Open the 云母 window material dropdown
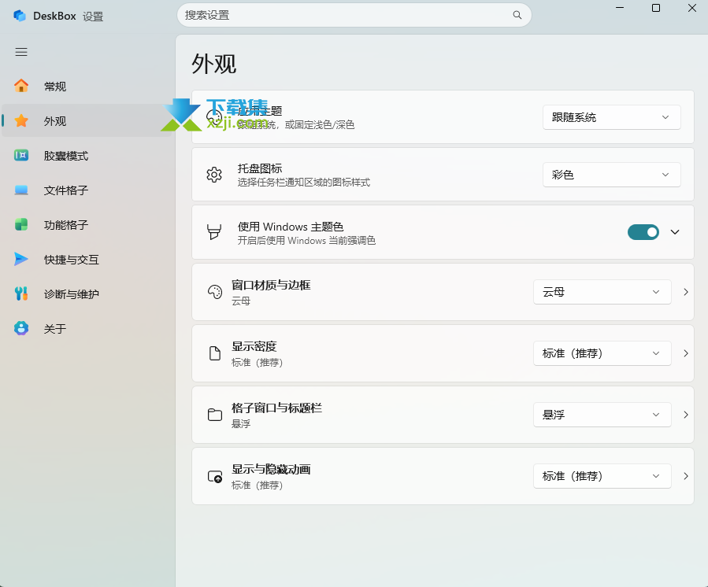The height and width of the screenshot is (587, 708). pos(602,292)
